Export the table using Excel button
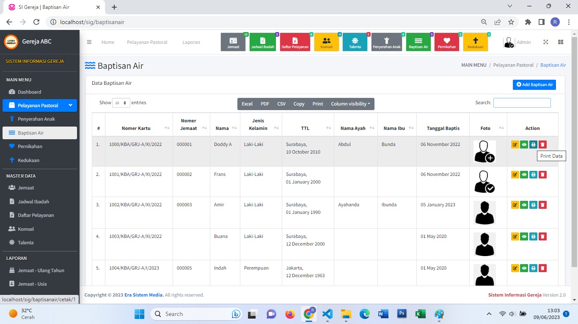Screen dimensions: 578x324 pos(247,104)
